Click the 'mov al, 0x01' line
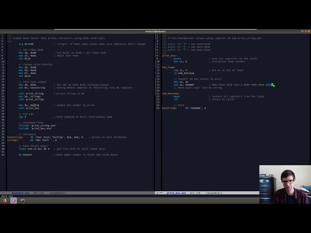 (27, 56)
